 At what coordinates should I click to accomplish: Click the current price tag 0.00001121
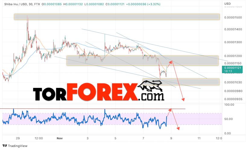pos(232,70)
